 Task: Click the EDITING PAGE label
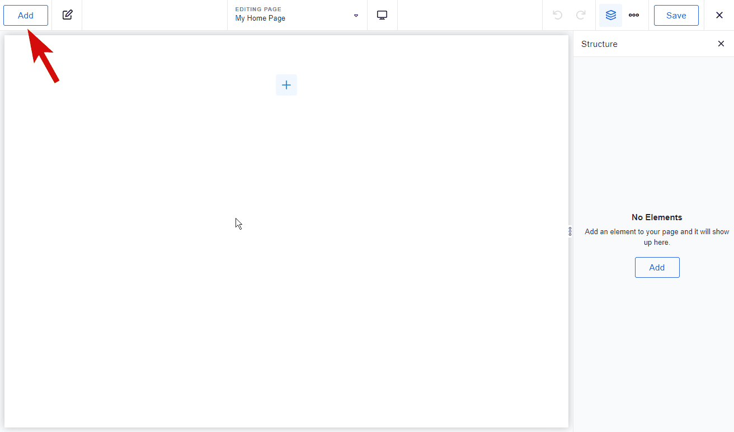[258, 10]
